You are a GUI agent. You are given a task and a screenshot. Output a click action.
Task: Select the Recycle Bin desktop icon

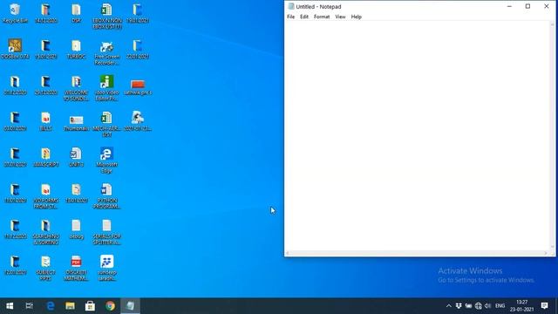[x=15, y=13]
